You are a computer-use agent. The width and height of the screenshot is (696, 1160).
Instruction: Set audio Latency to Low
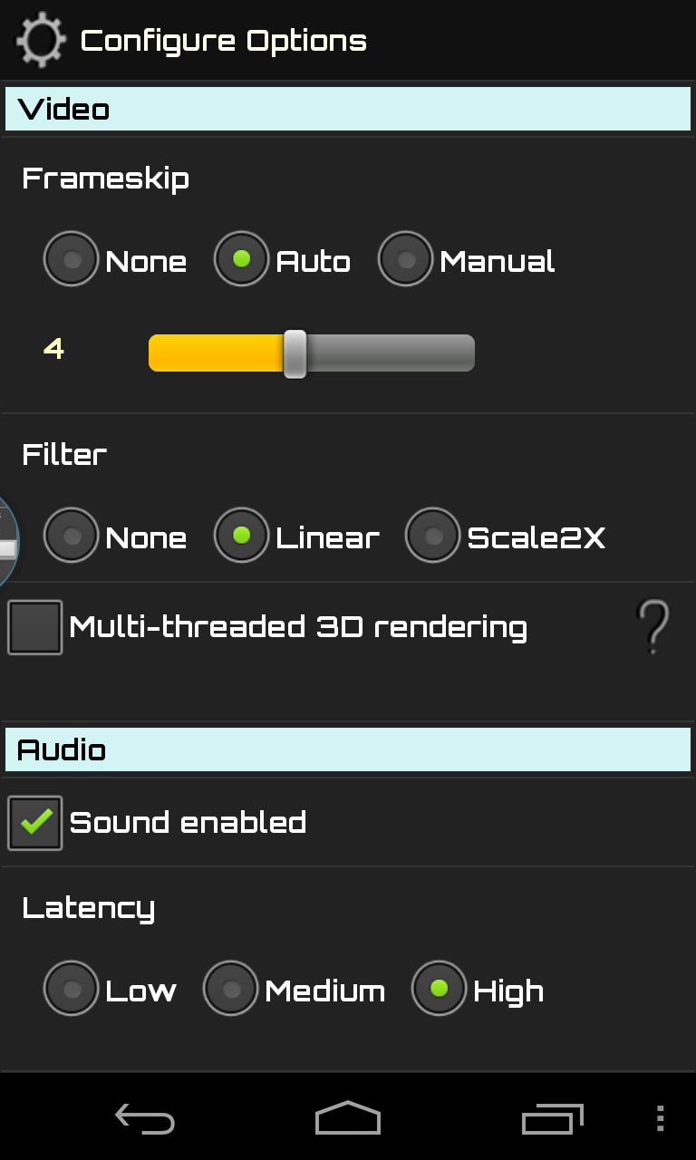71,989
